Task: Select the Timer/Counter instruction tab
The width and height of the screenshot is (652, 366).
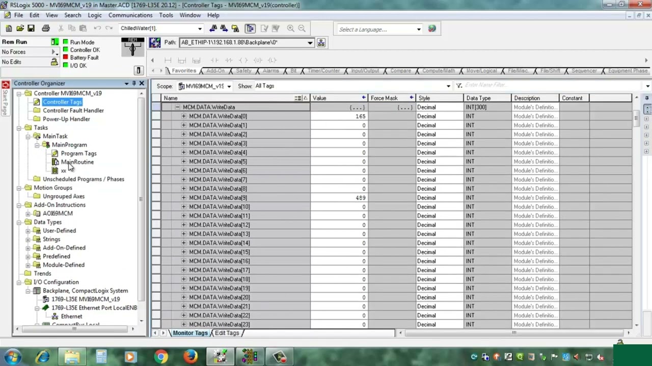Action: (323, 71)
